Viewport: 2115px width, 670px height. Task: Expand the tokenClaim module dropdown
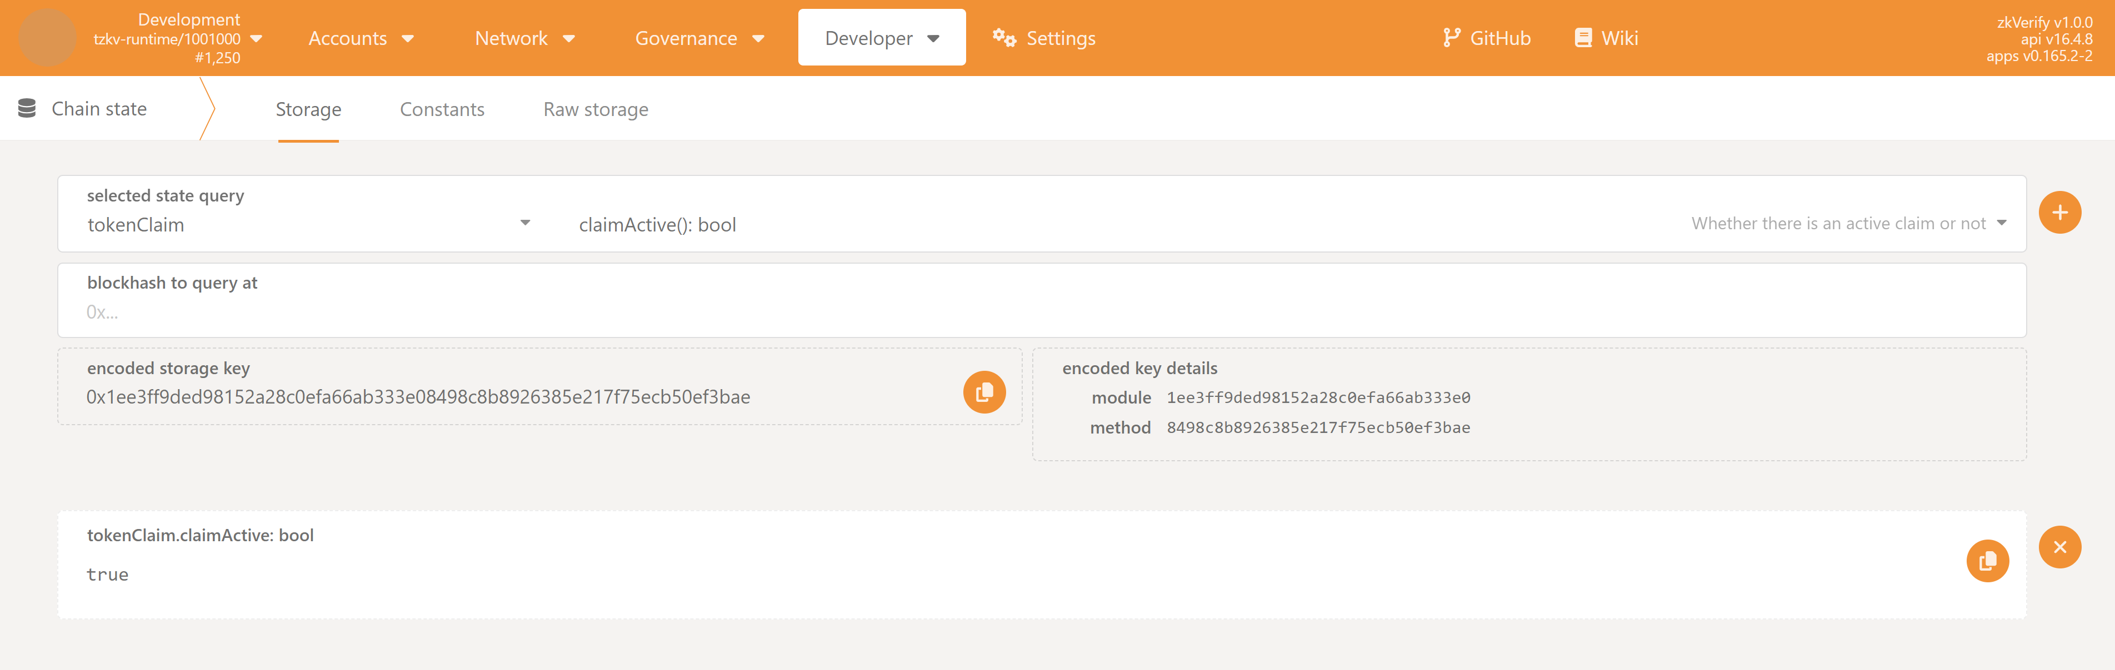(x=524, y=223)
